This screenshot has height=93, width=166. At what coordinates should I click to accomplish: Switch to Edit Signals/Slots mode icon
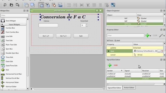pos(47,5)
